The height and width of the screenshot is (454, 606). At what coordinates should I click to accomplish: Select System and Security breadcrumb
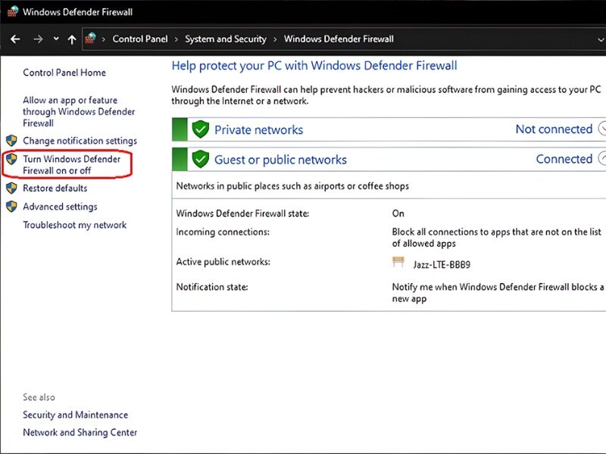tap(226, 39)
